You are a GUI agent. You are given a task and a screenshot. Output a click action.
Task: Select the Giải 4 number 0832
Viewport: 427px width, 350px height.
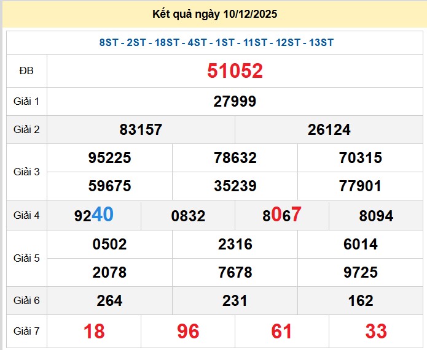tap(188, 216)
